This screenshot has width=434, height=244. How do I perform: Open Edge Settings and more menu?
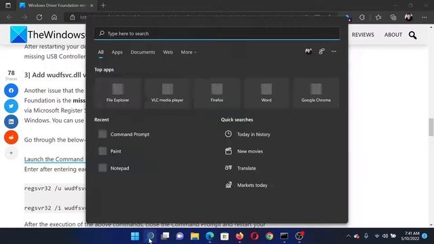(425, 17)
